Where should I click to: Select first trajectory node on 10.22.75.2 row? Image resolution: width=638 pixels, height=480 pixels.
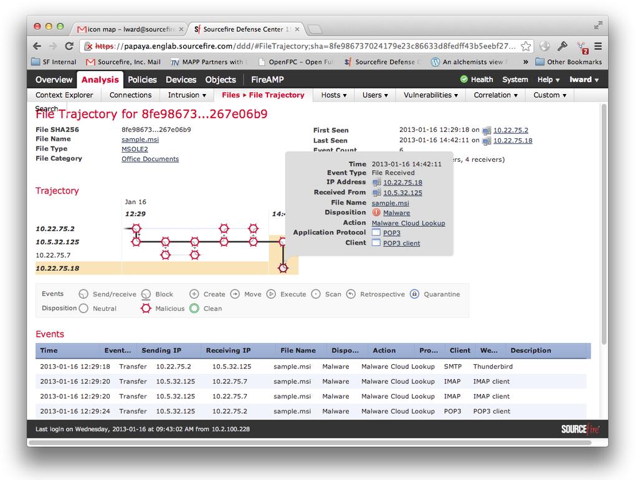tap(136, 228)
